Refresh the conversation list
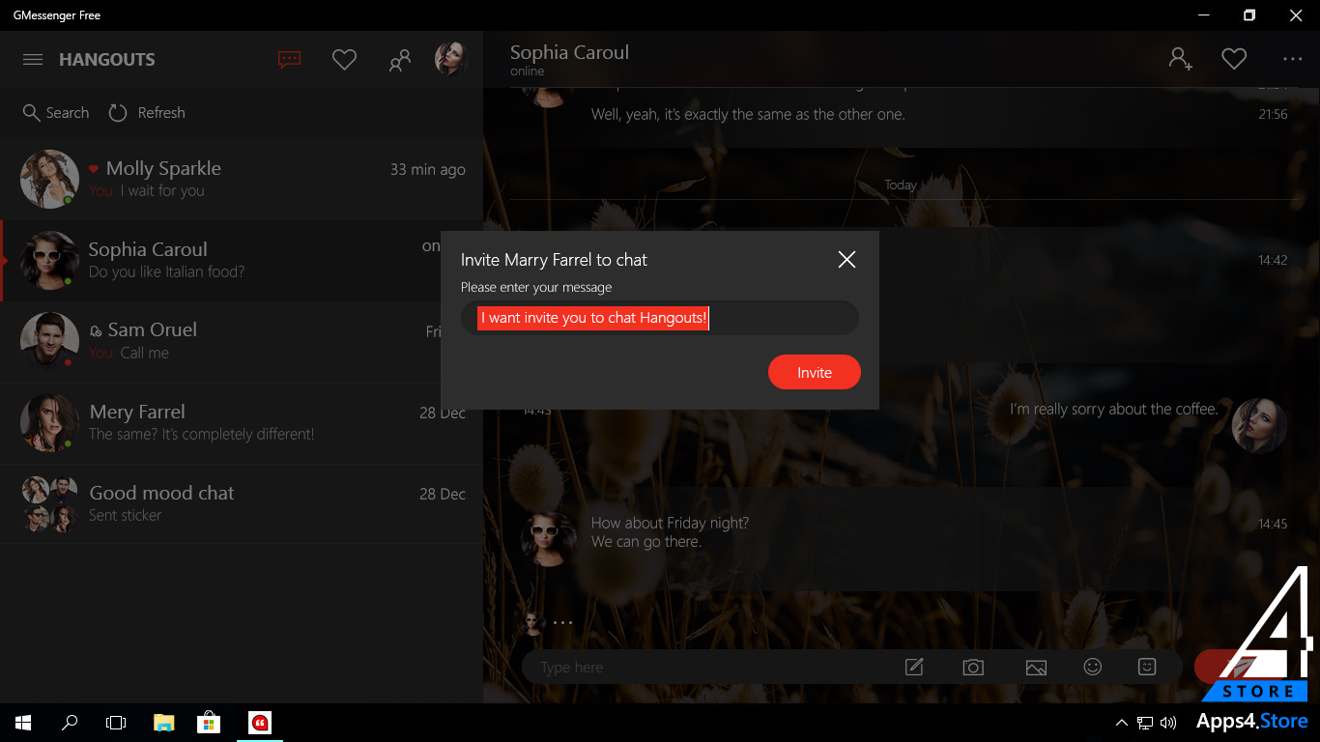Image resolution: width=1320 pixels, height=742 pixels. (147, 113)
